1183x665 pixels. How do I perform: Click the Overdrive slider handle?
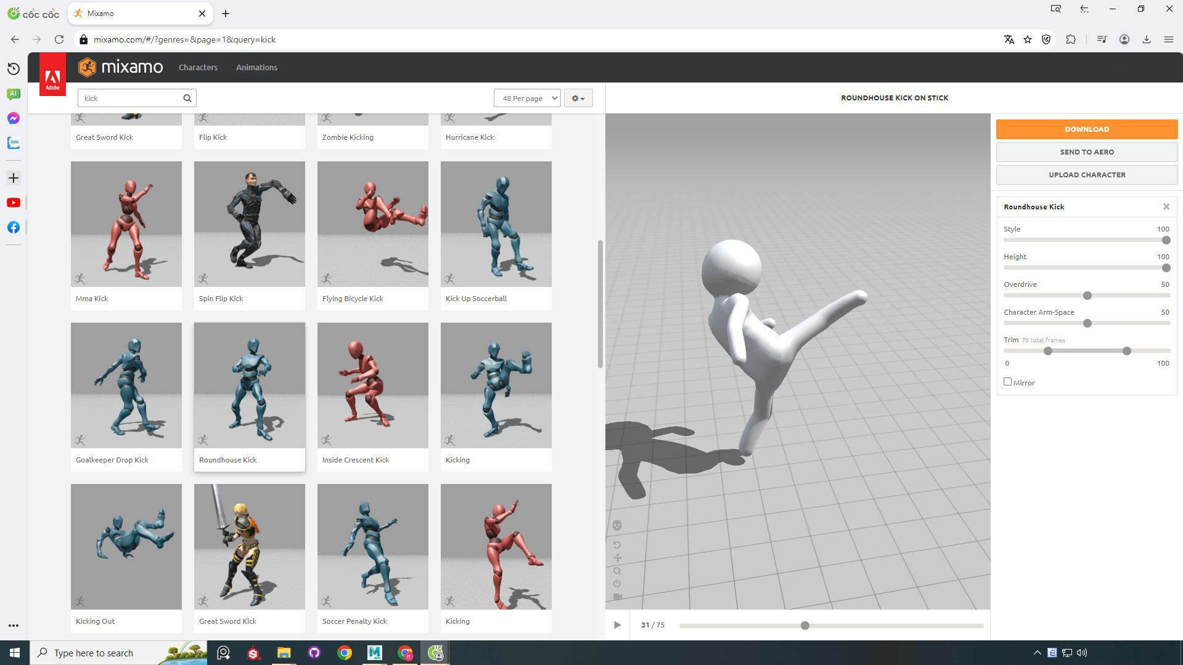1087,296
